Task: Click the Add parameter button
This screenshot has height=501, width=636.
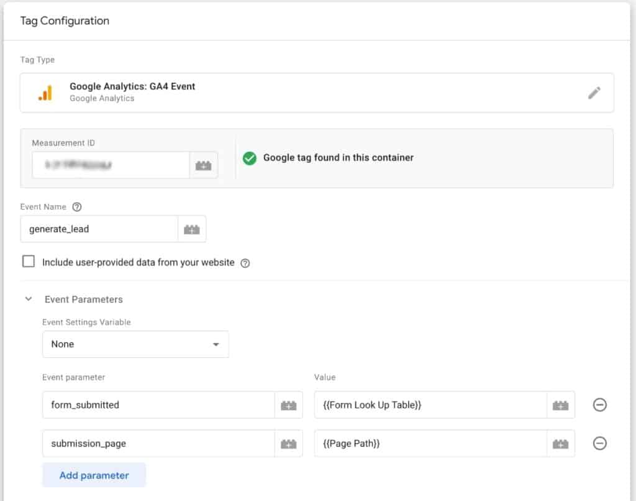Action: pos(94,476)
